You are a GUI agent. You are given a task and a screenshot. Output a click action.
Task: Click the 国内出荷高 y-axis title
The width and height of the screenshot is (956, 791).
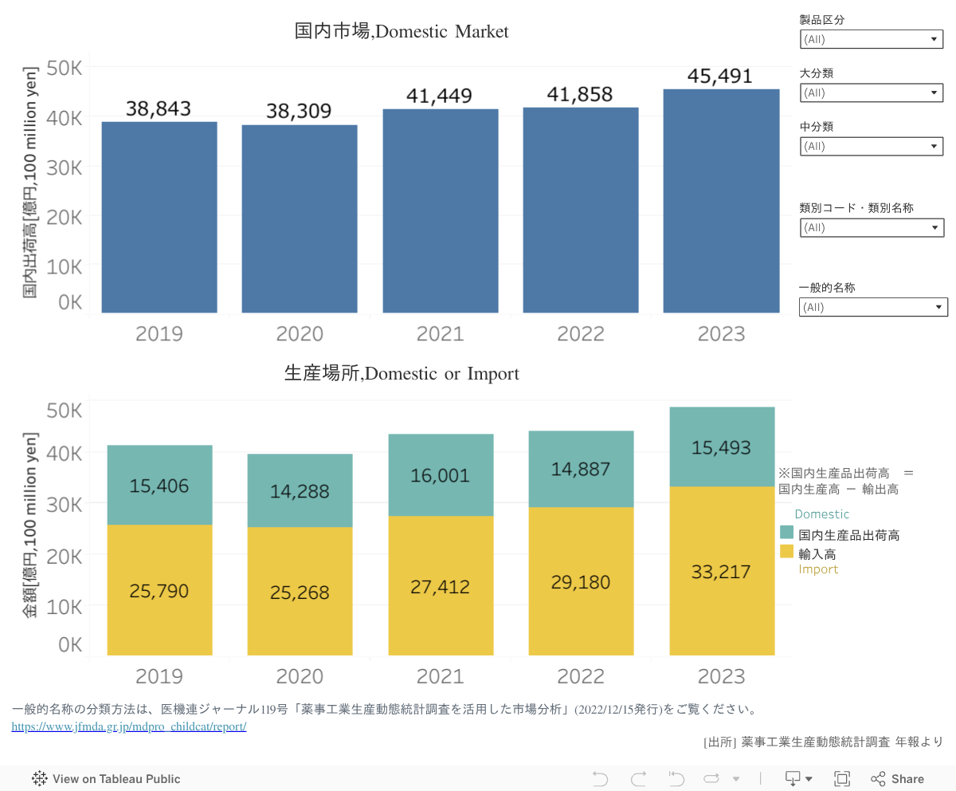[x=30, y=184]
